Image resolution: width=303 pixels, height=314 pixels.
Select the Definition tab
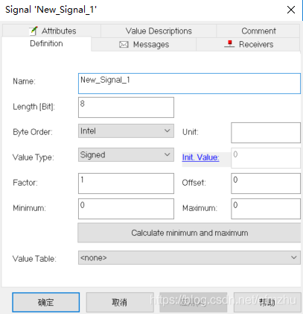(46, 44)
